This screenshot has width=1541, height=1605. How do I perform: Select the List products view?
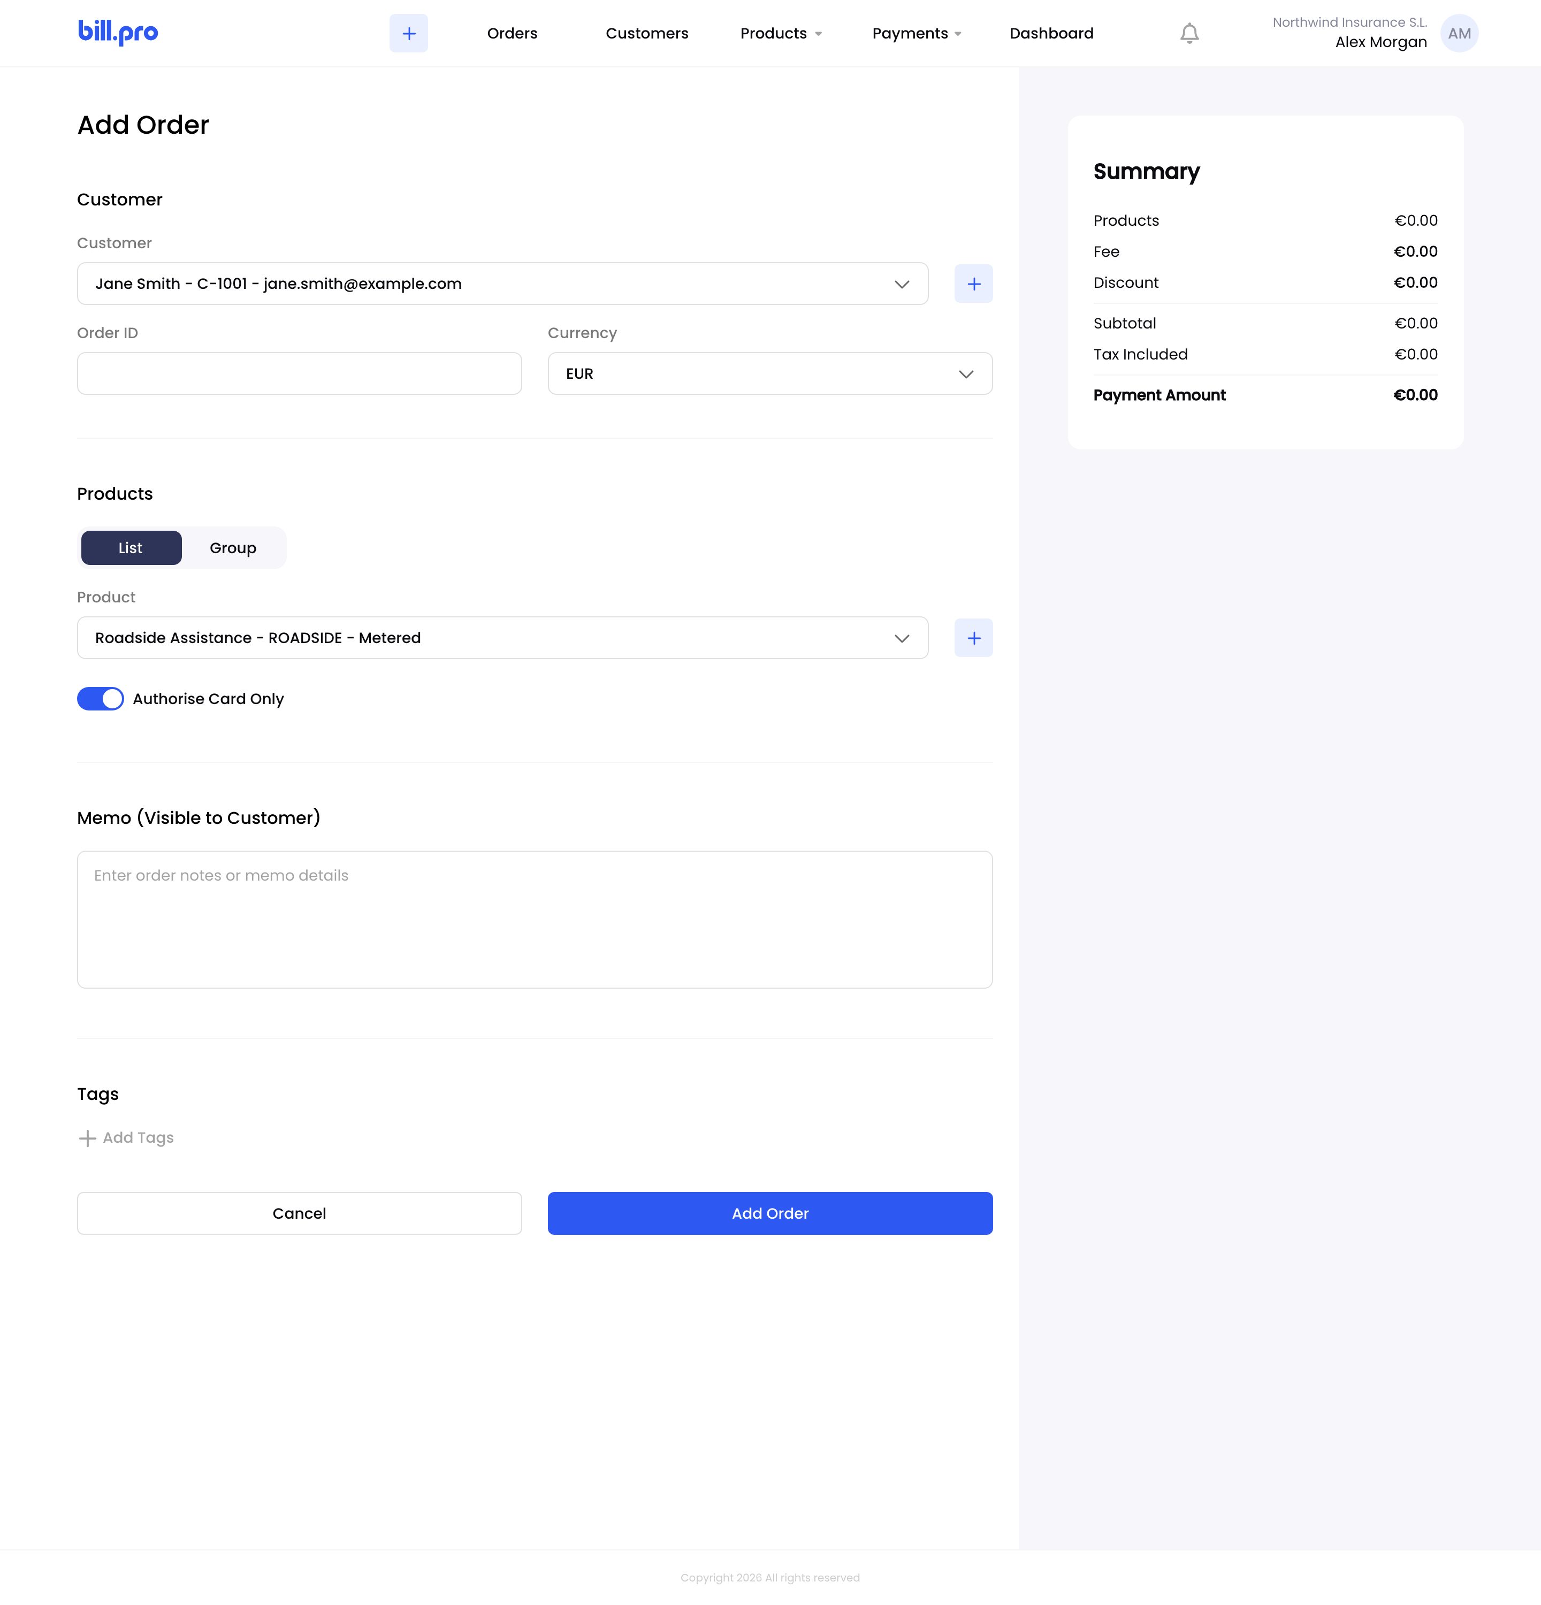[x=131, y=548]
